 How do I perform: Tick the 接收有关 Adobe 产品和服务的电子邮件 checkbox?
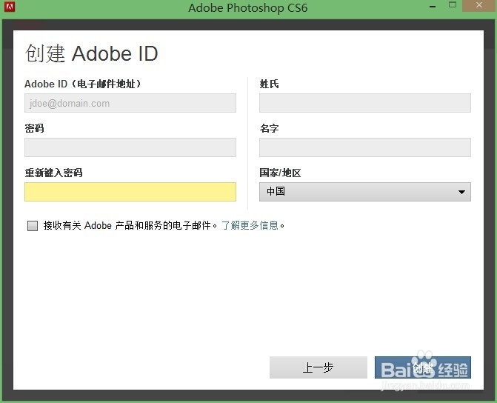click(33, 226)
